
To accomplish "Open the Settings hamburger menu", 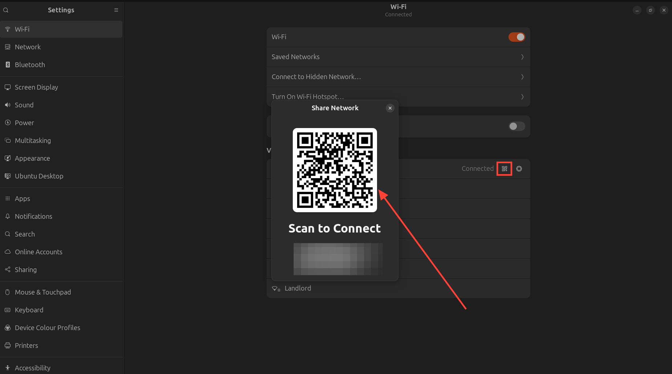I will tap(116, 10).
